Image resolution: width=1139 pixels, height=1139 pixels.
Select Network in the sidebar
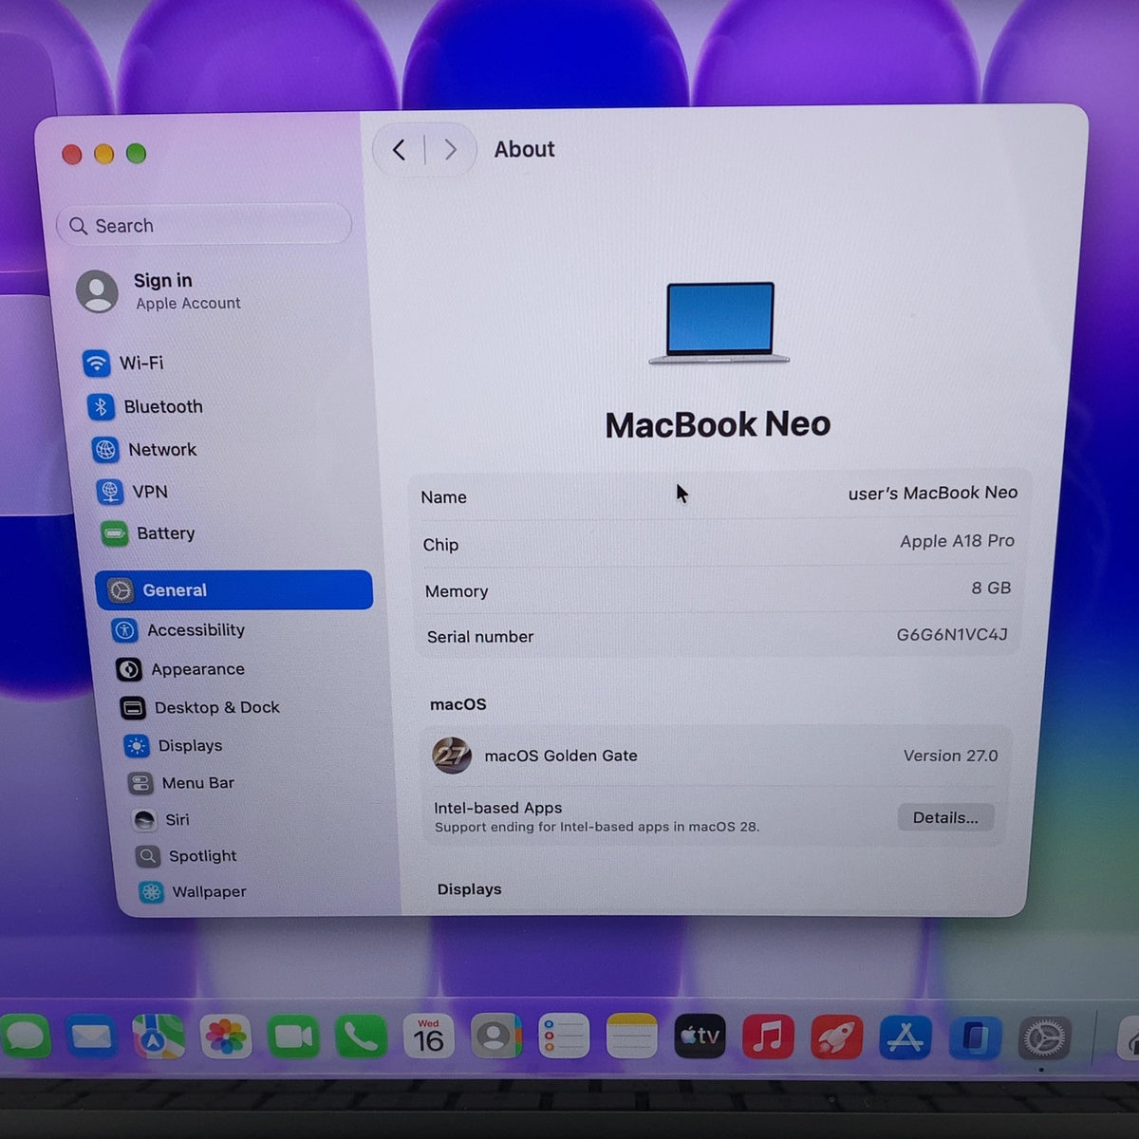[144, 449]
